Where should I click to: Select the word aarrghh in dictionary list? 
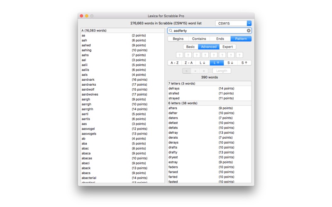pyautogui.click(x=122, y=109)
